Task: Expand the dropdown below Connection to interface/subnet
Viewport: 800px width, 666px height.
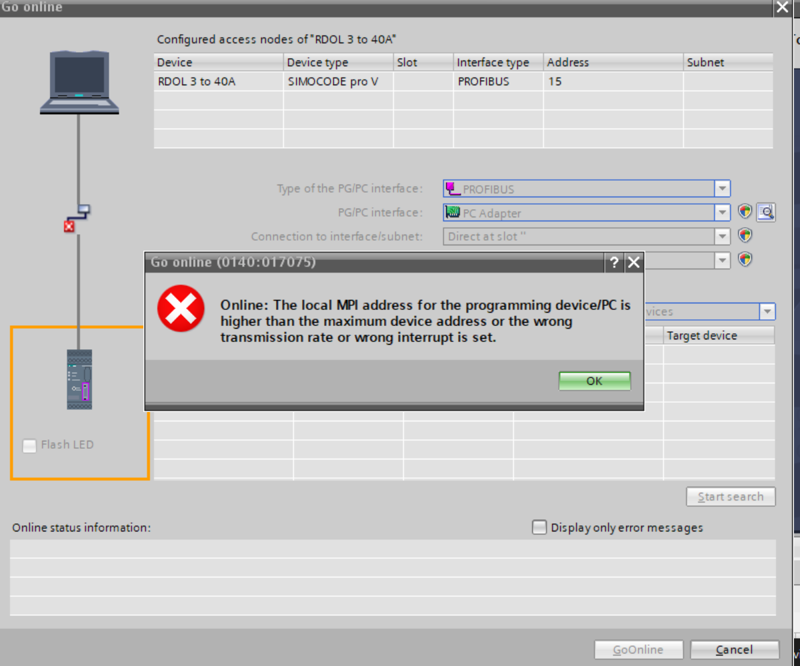Action: click(722, 260)
